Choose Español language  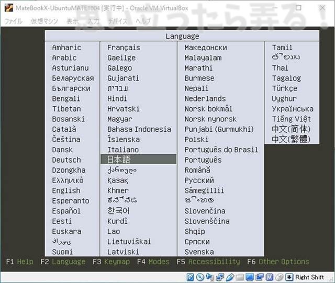click(x=66, y=211)
